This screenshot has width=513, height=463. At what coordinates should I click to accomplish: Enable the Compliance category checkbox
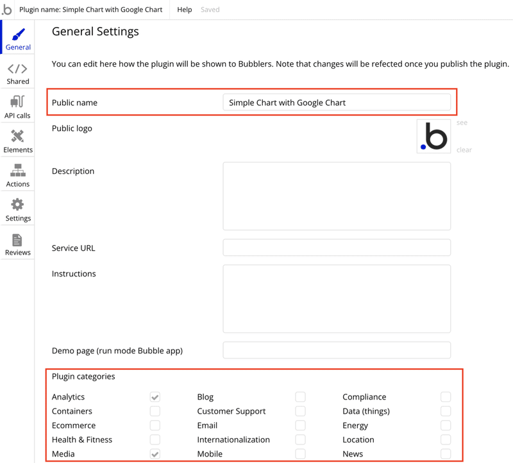coord(446,397)
